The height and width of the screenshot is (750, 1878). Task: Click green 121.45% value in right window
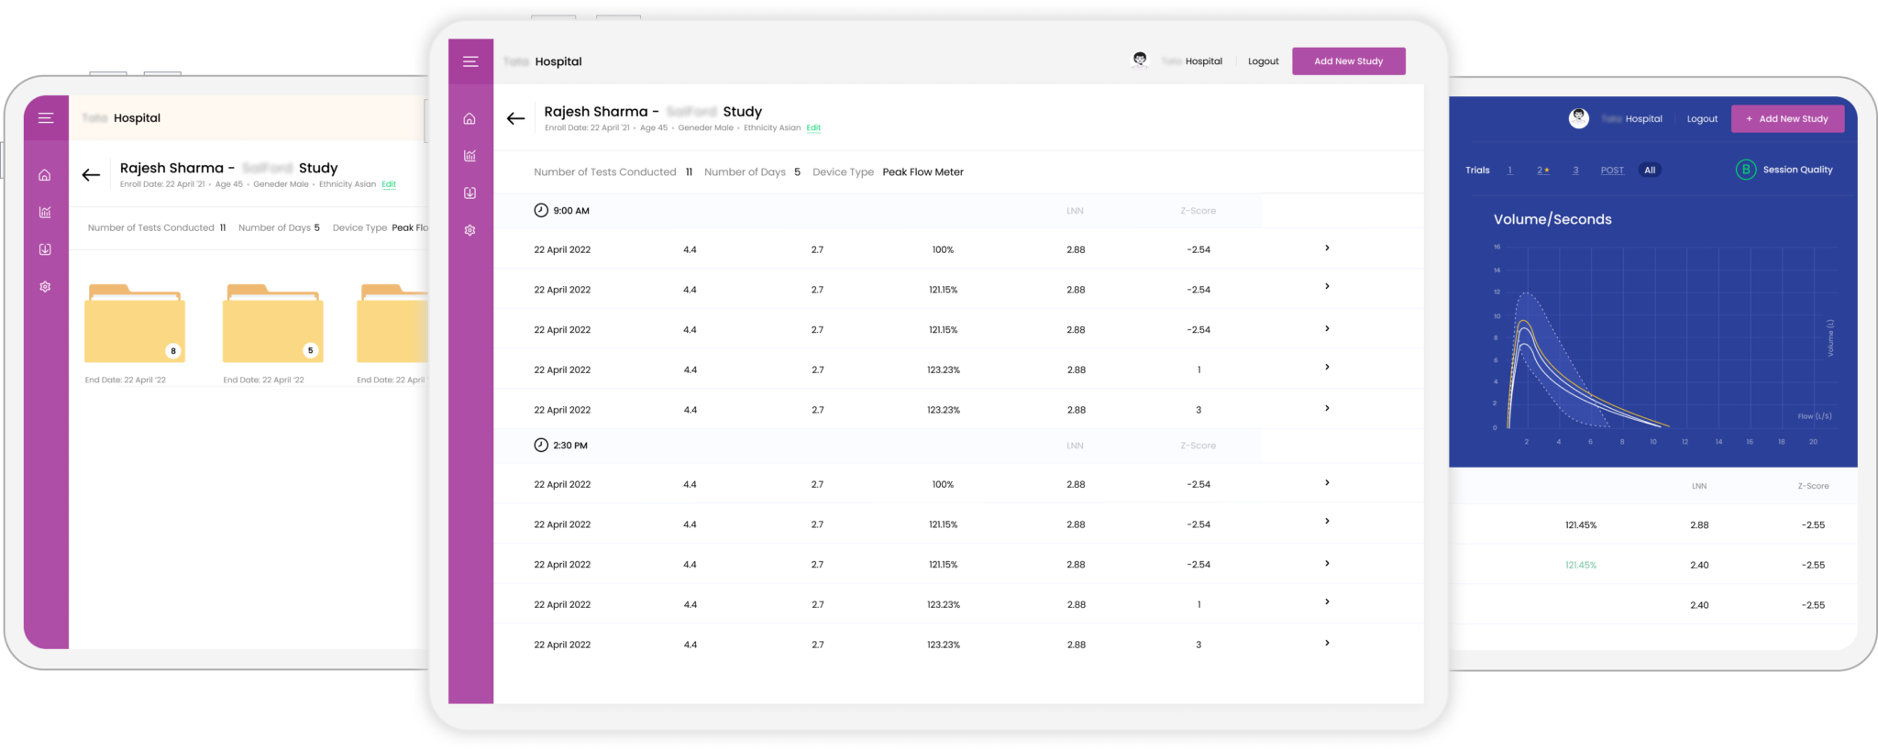coord(1580,565)
